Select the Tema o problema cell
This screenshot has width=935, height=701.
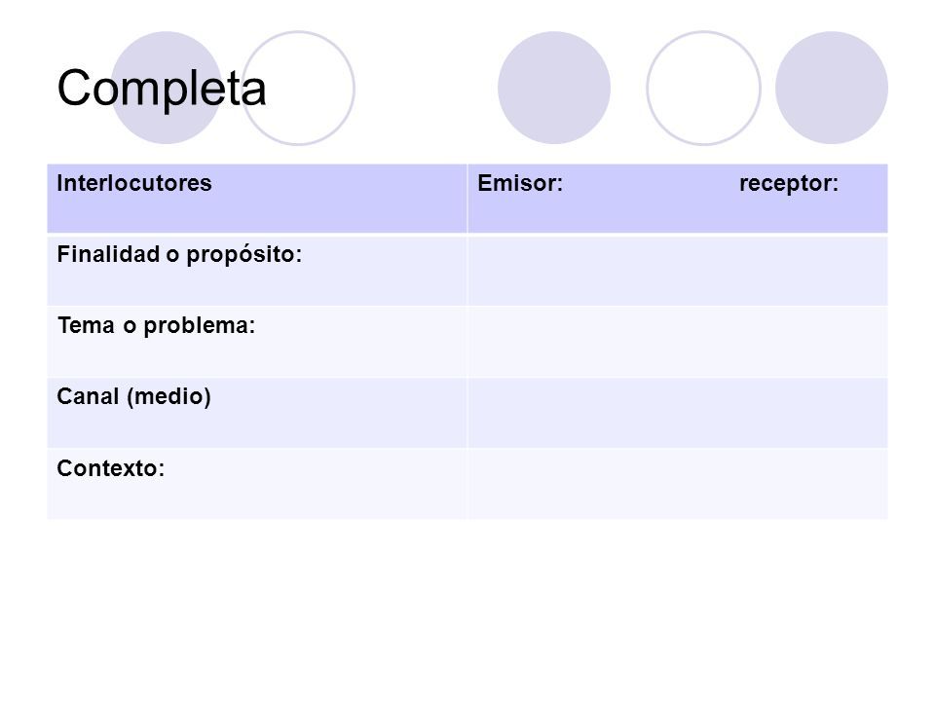pos(257,342)
